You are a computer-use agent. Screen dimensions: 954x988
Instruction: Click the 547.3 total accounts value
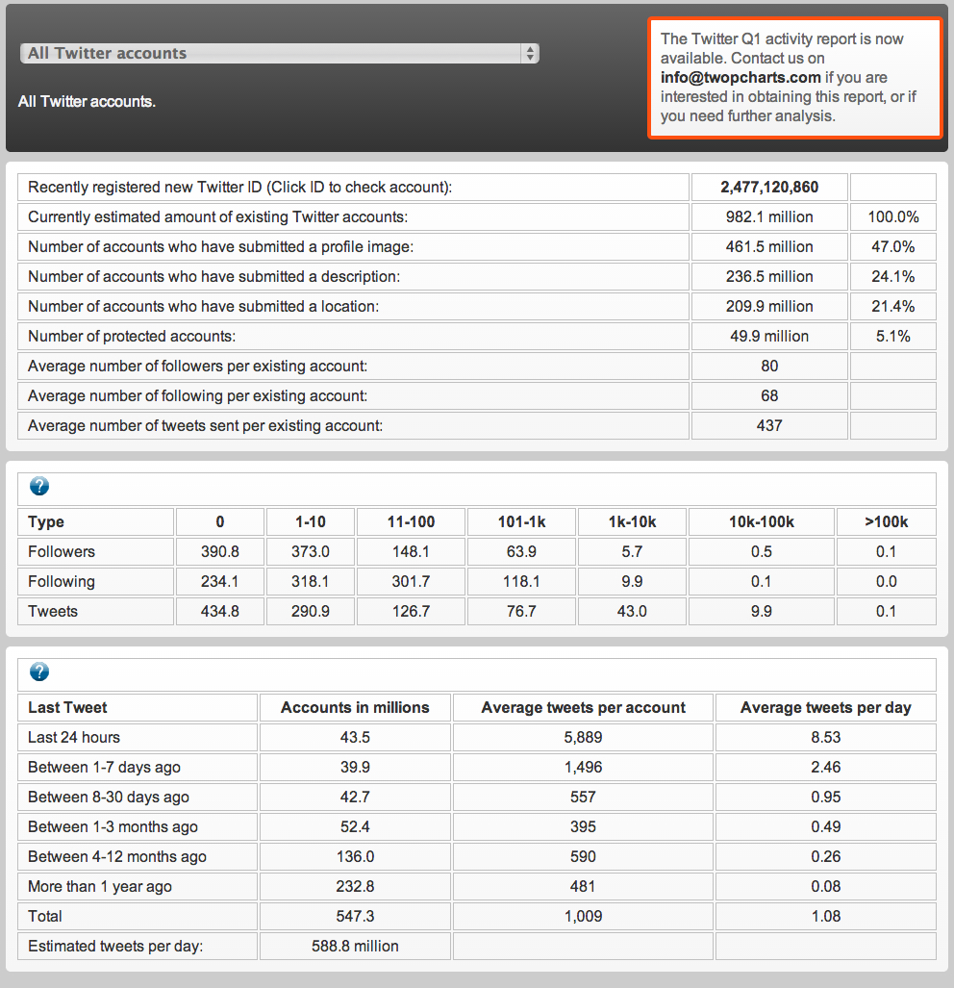point(355,916)
